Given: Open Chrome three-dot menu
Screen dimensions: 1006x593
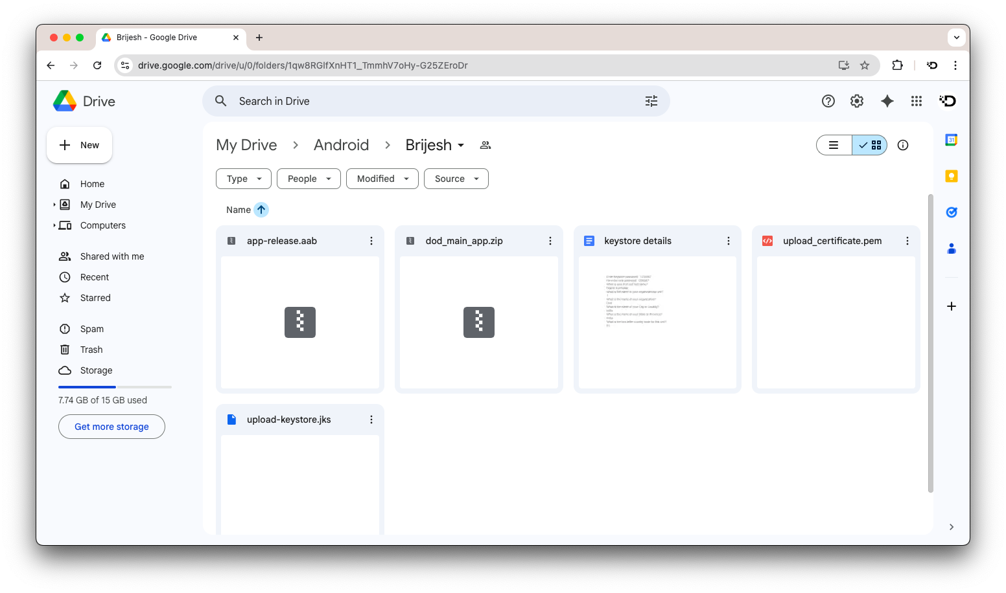Looking at the screenshot, I should [955, 65].
